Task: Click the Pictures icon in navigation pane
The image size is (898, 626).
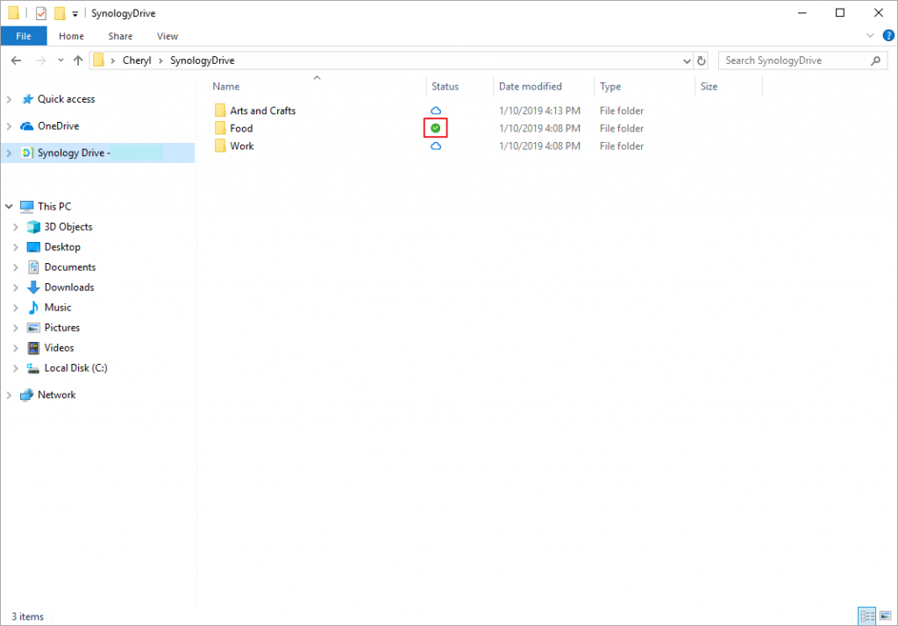Action: click(34, 328)
